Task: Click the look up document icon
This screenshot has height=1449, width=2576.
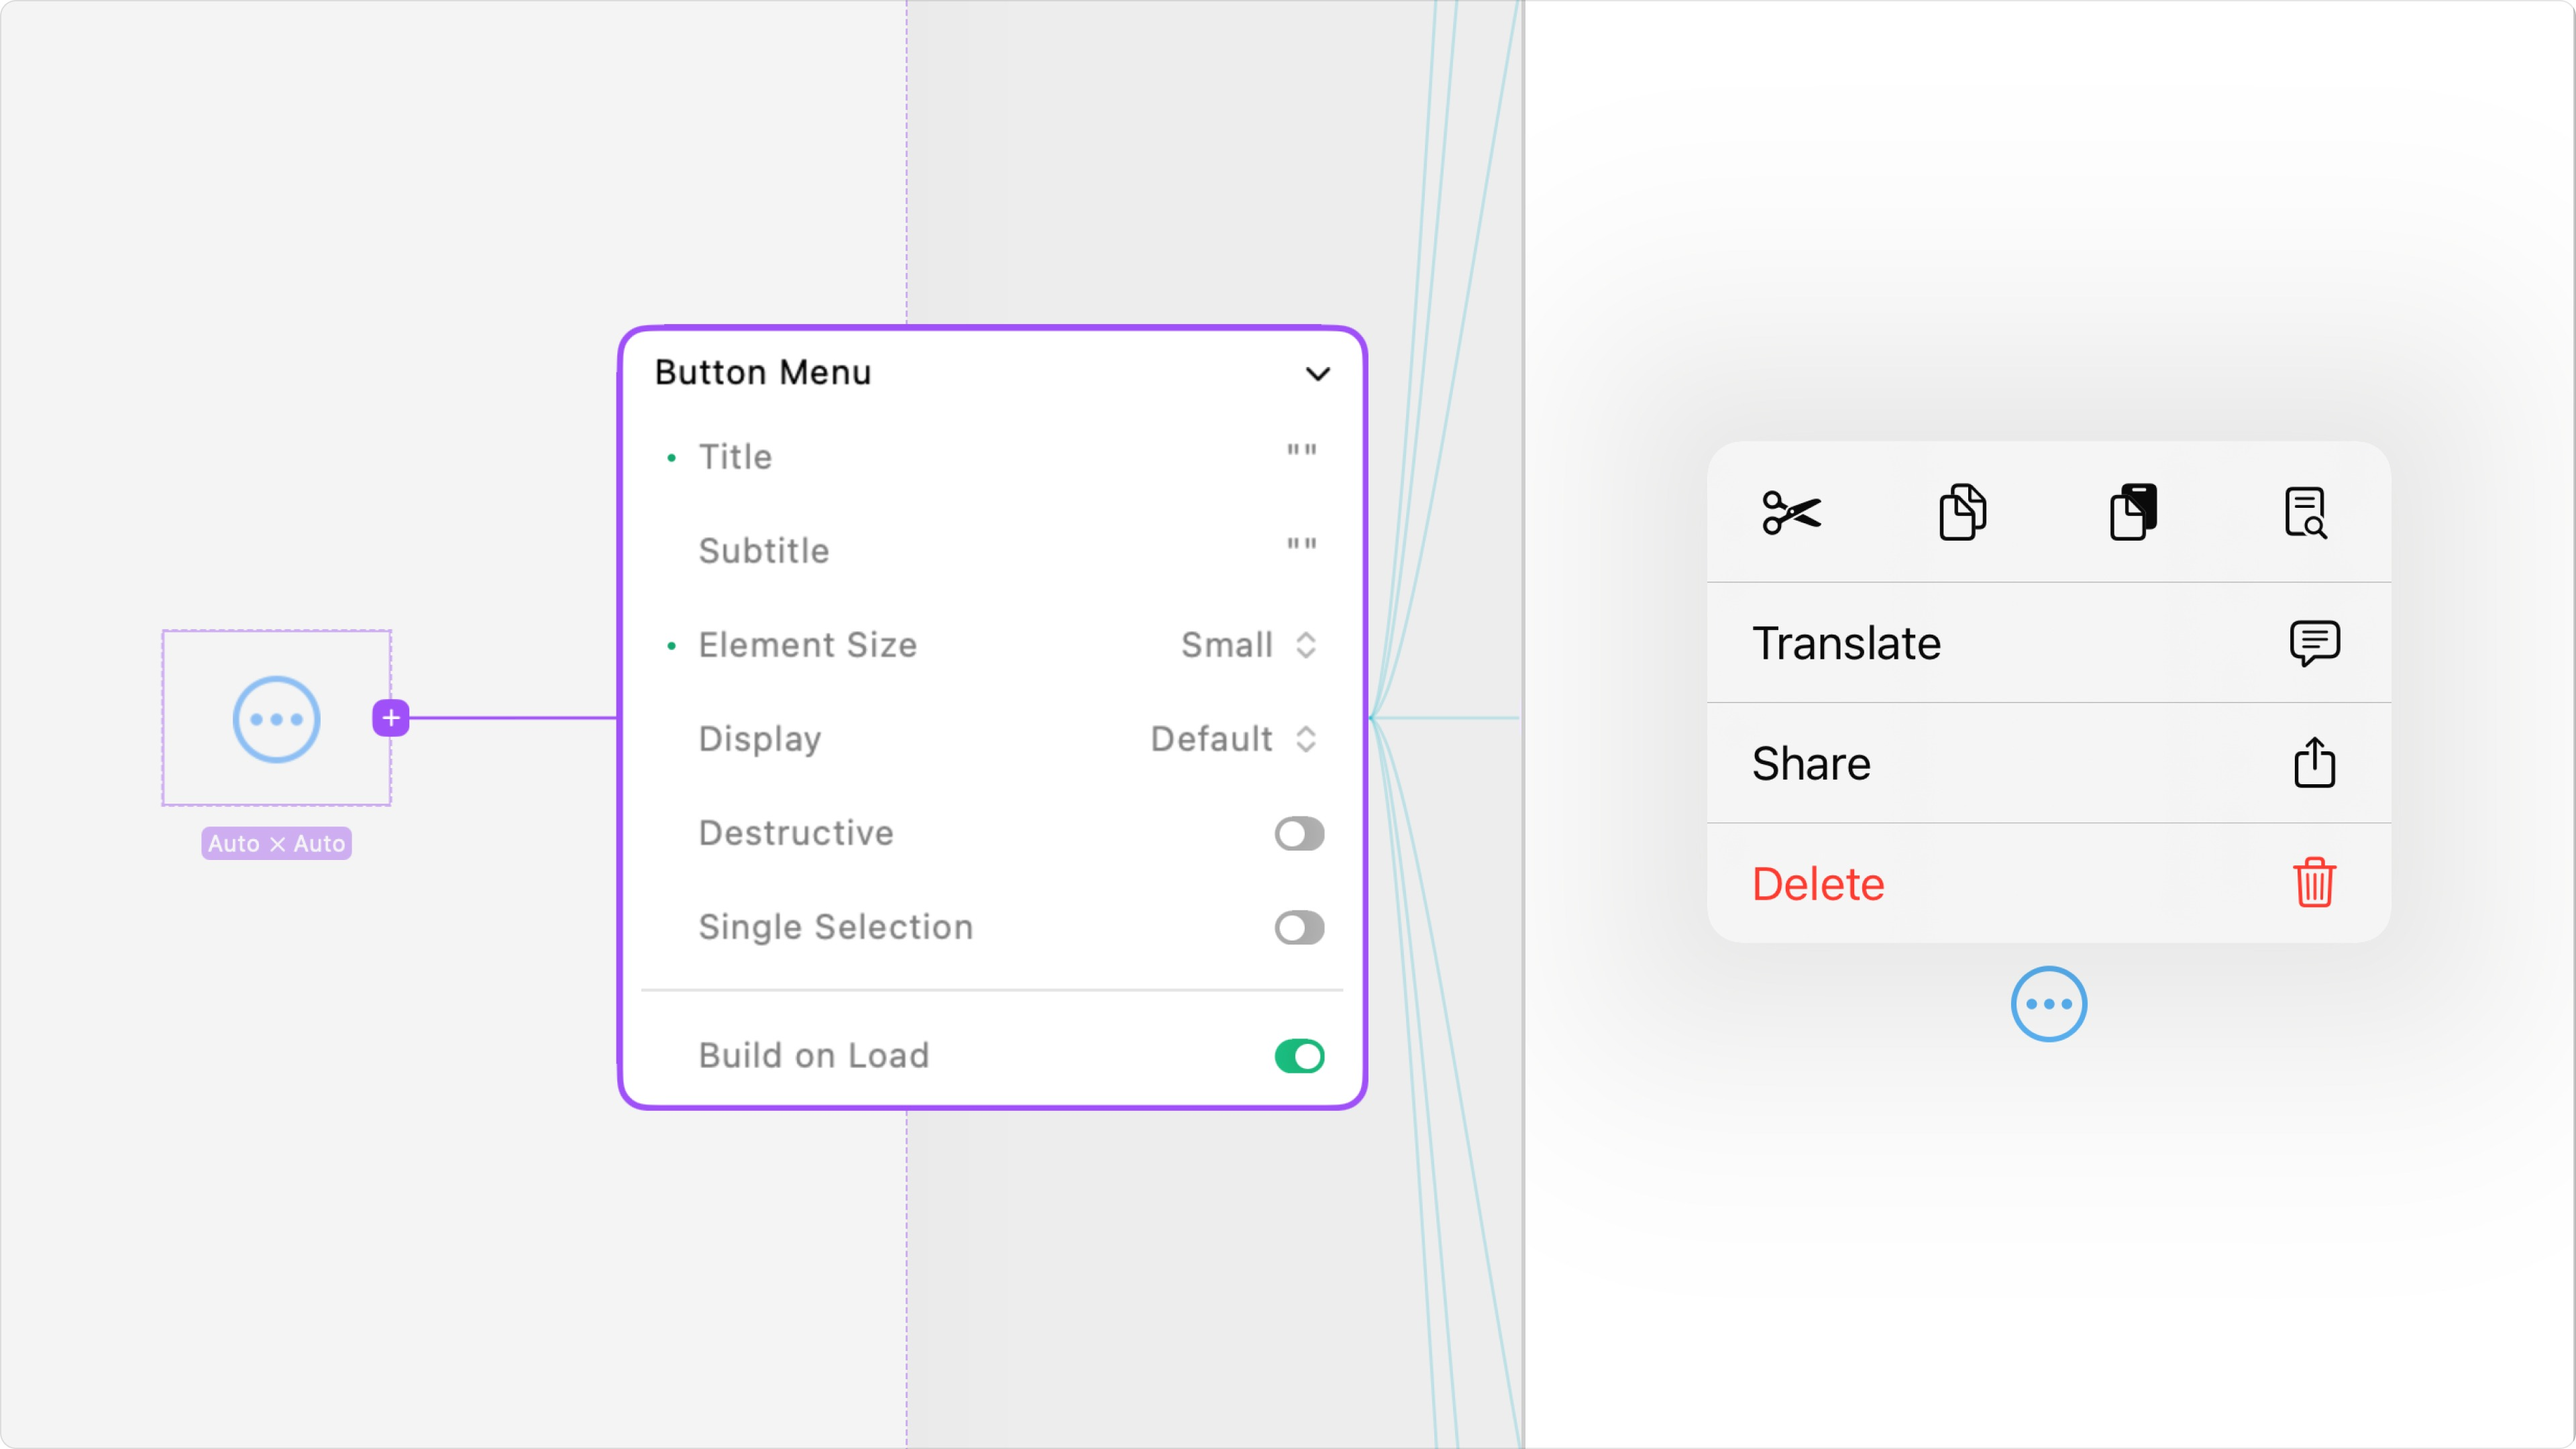Action: pos(2305,513)
